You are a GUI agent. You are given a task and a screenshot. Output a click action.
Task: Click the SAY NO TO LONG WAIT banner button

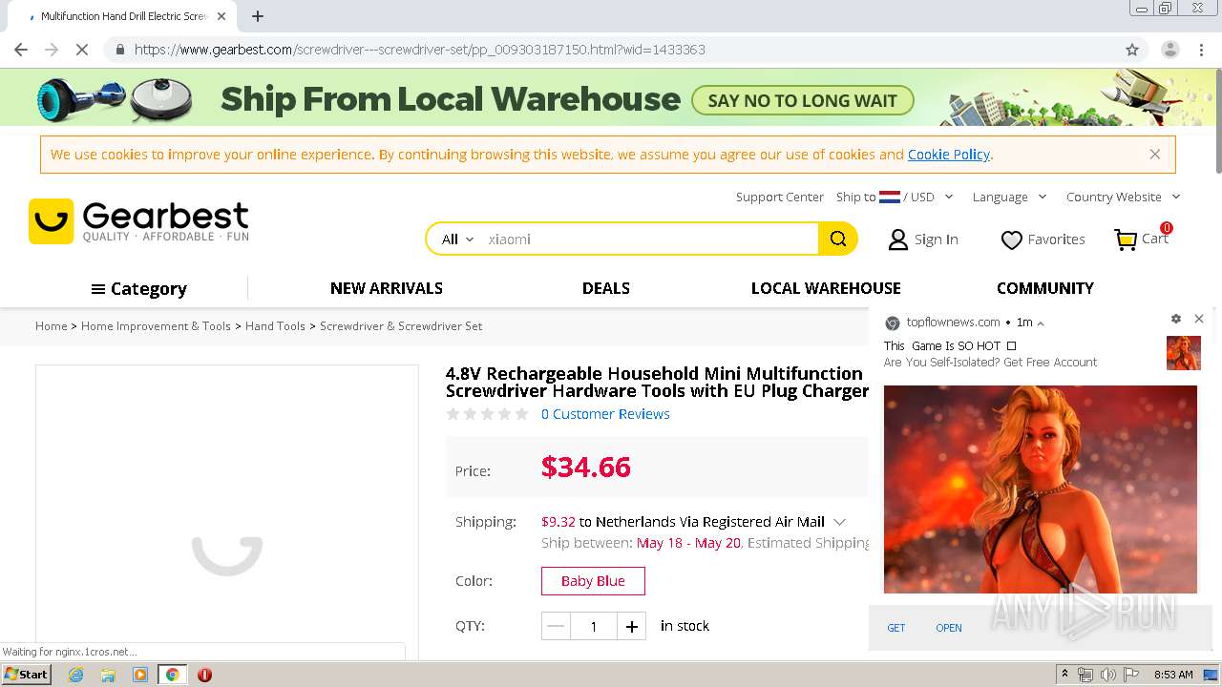[803, 100]
